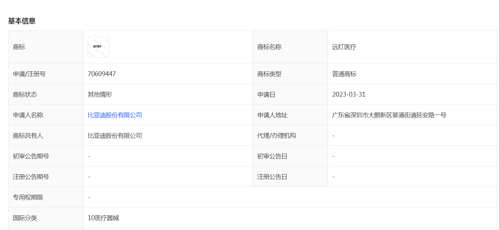Select the 专用权期限 field label
This screenshot has height=230, width=499.
click(28, 197)
